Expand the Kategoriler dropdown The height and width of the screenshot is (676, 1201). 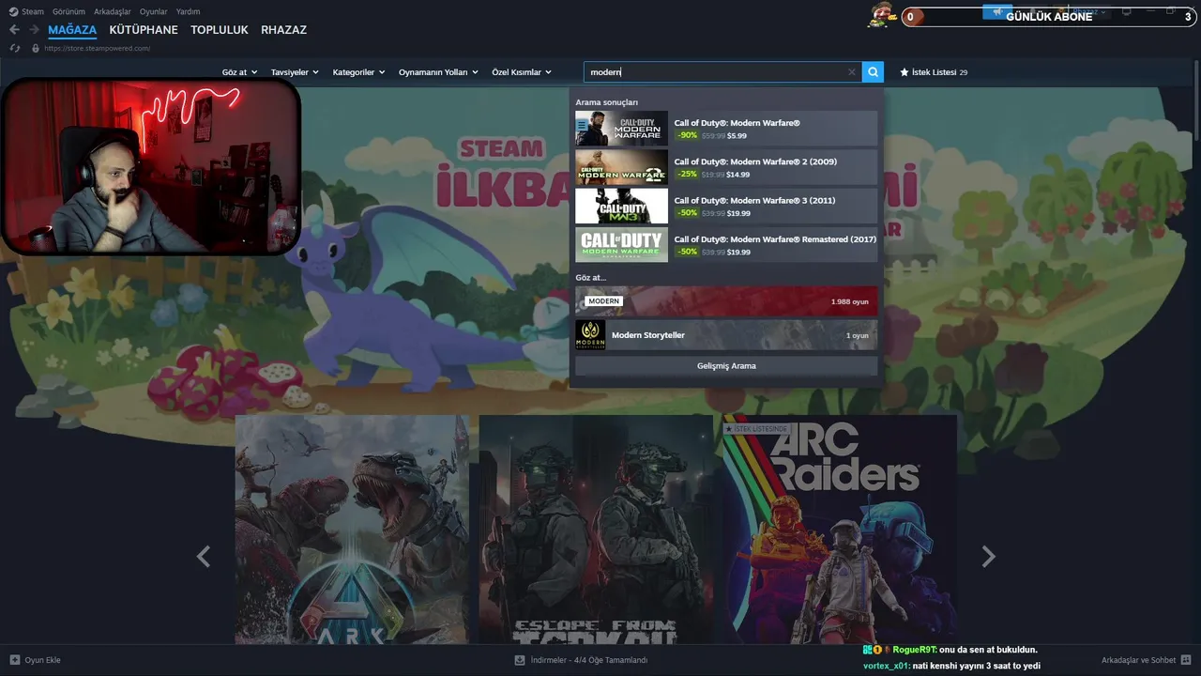(x=358, y=72)
